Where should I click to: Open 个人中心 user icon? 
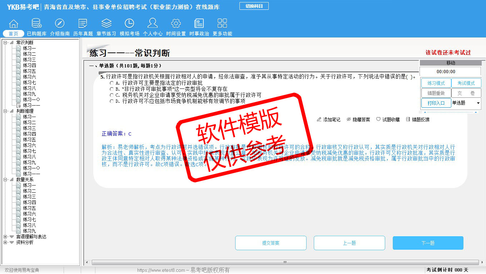point(153,24)
